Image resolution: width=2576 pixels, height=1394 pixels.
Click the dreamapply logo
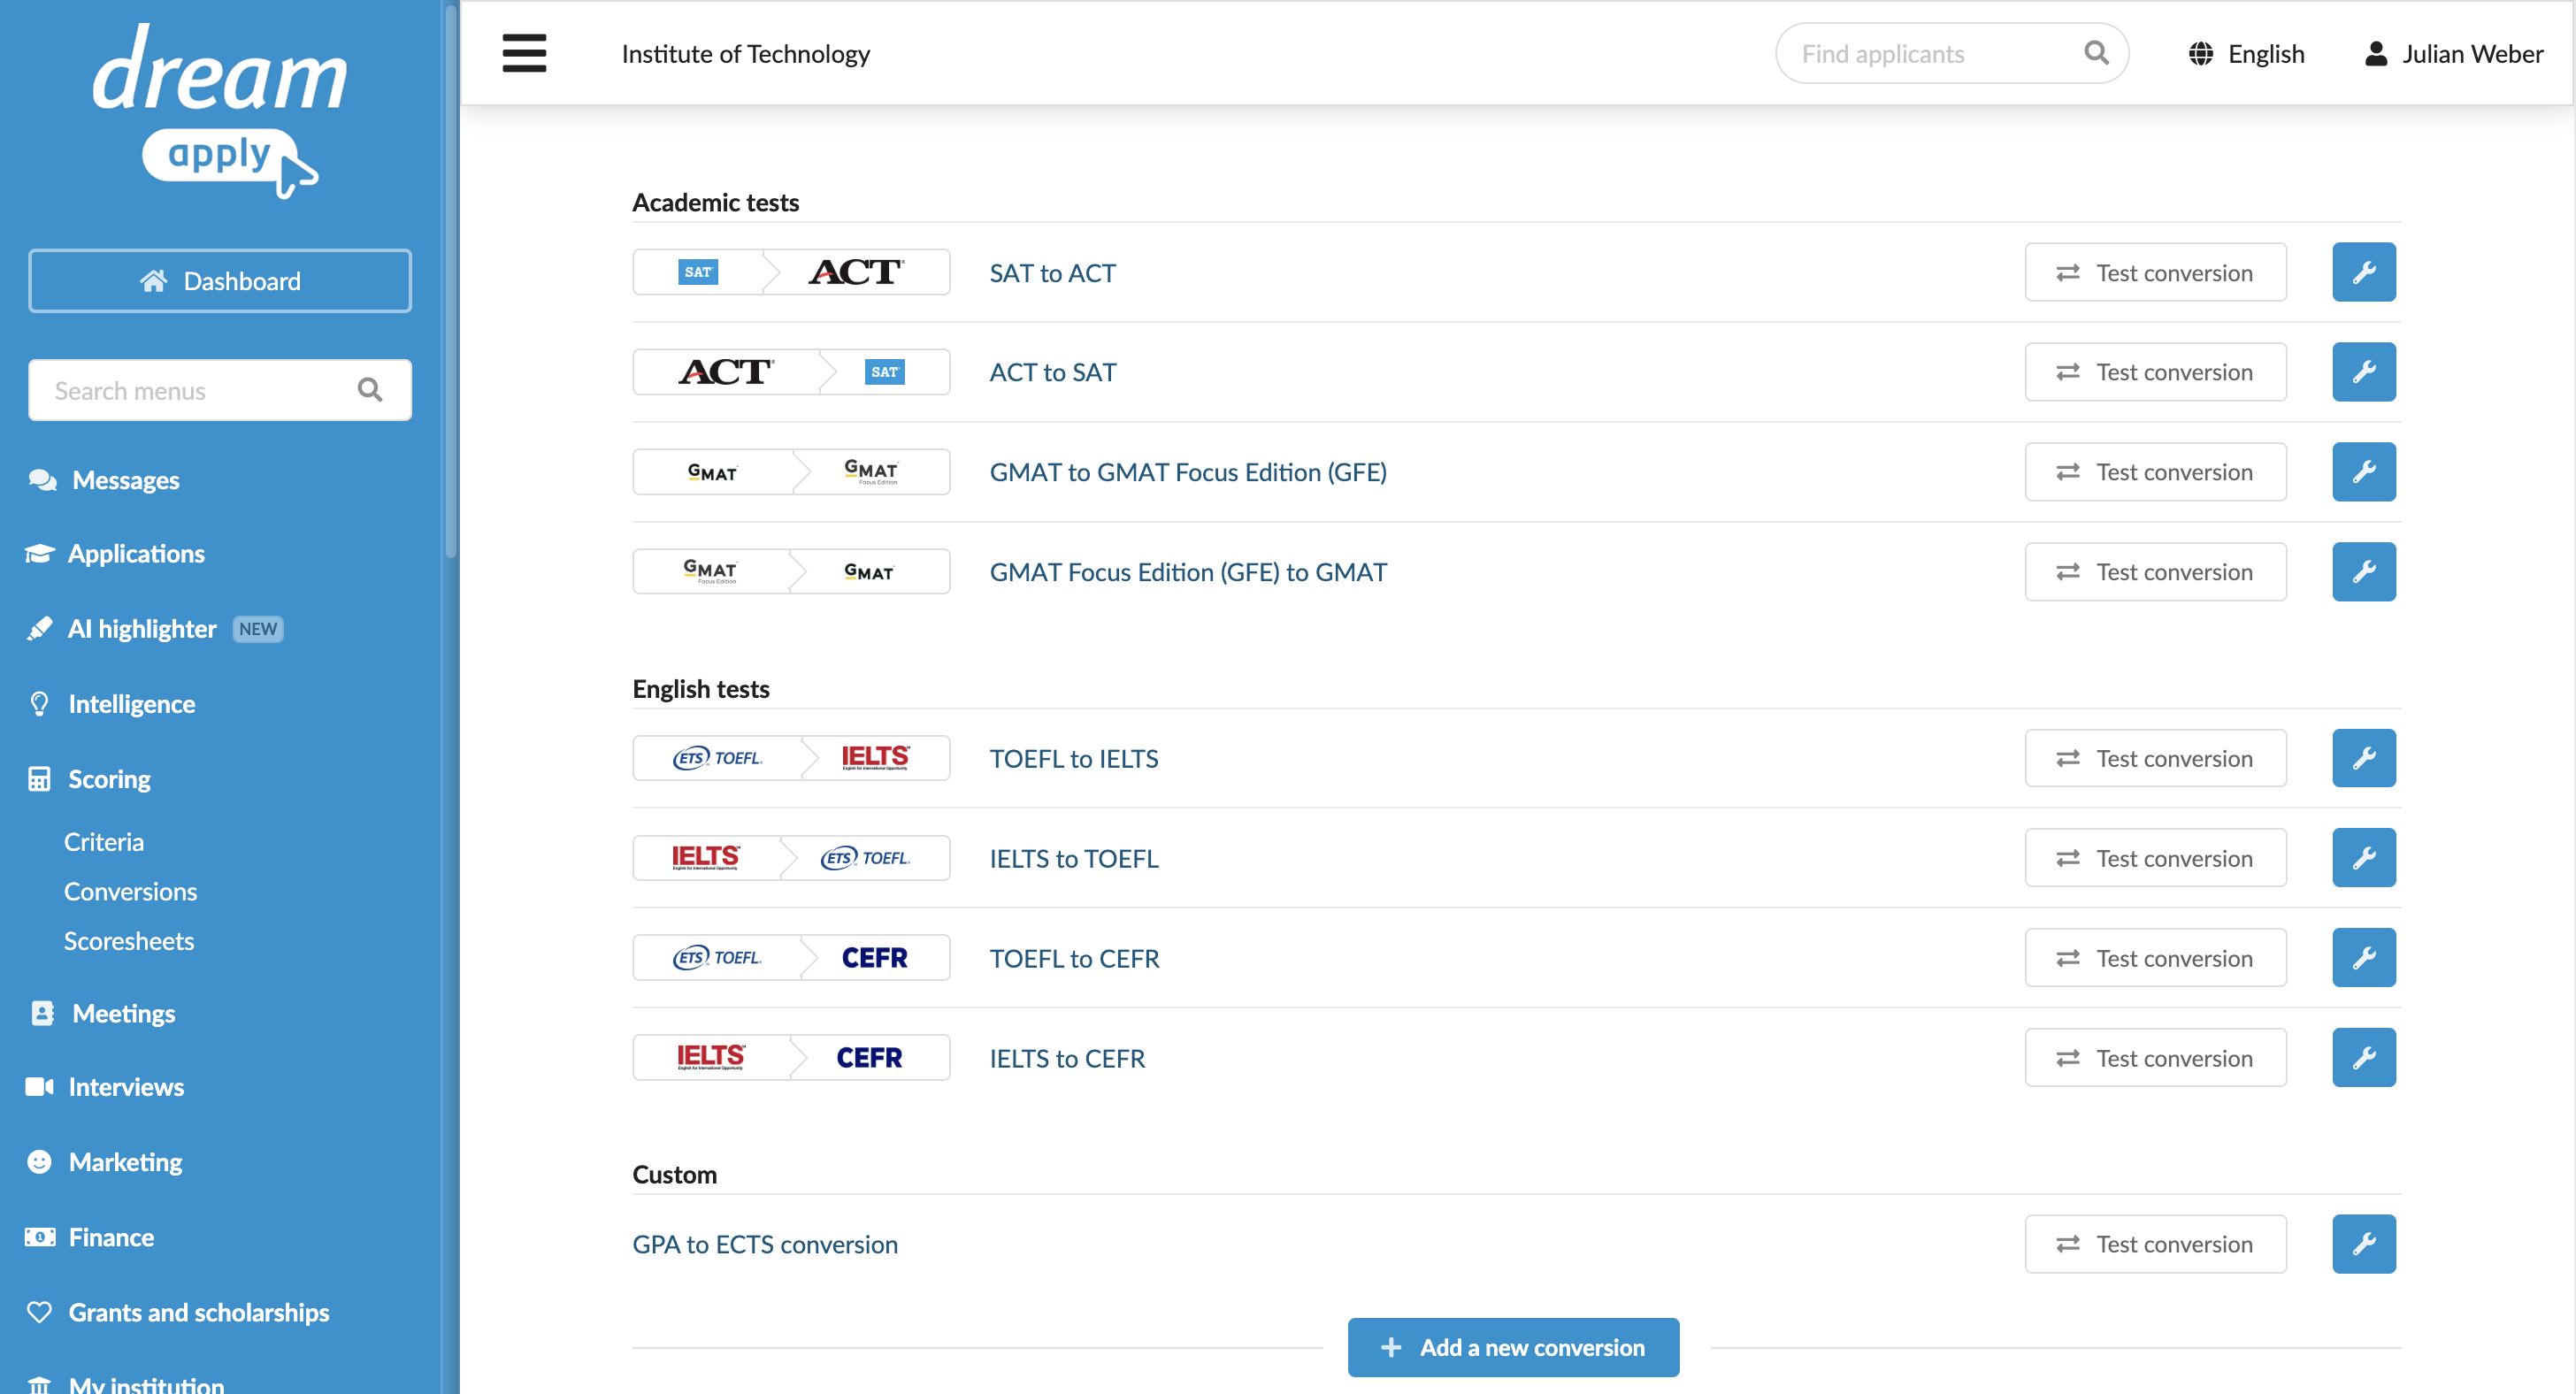(x=220, y=110)
